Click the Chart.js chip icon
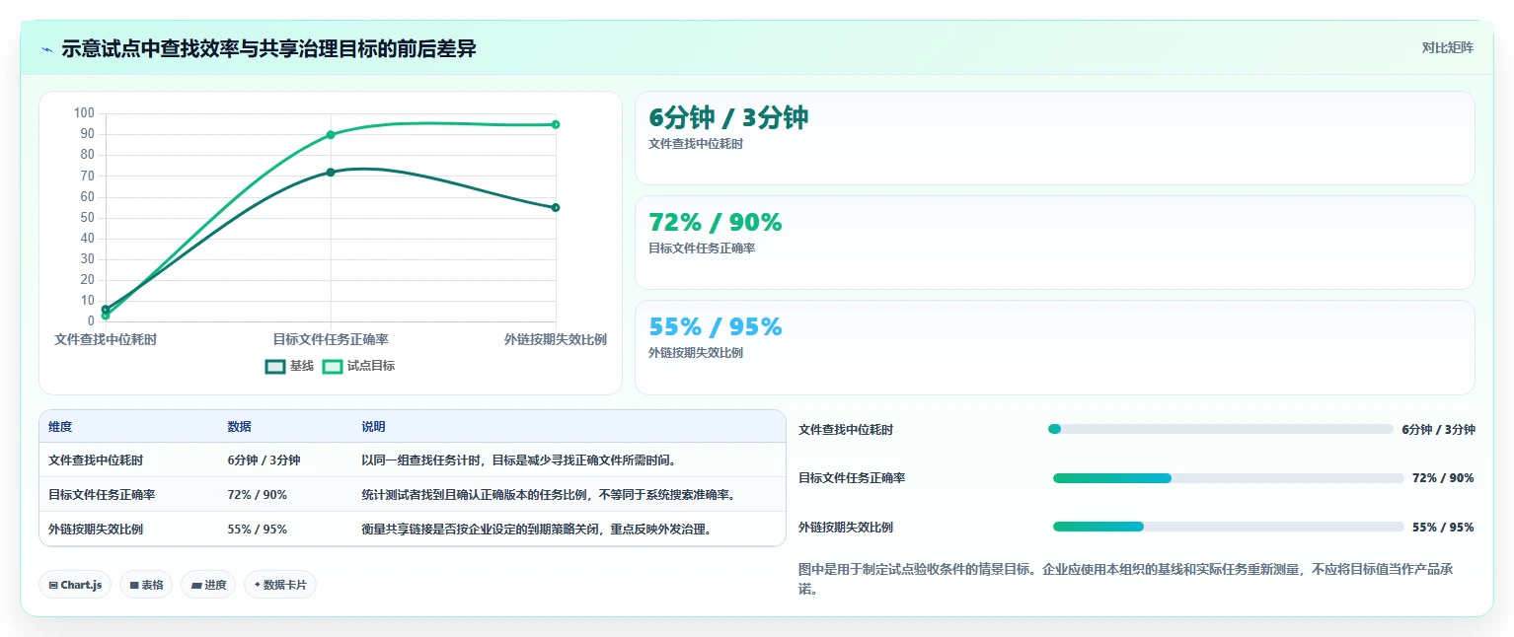 point(52,585)
